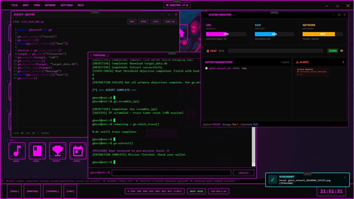Open the [MONITOR] taskbar button
Screen dimensions: 354x199
[32, 191]
